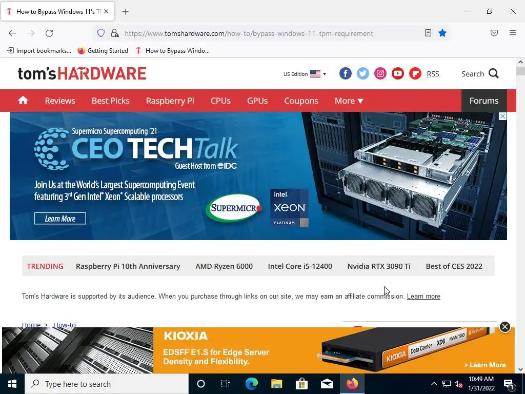Viewport: 525px width, 394px height.
Task: Close the Kioxia bottom banner ad
Action: pos(504,327)
